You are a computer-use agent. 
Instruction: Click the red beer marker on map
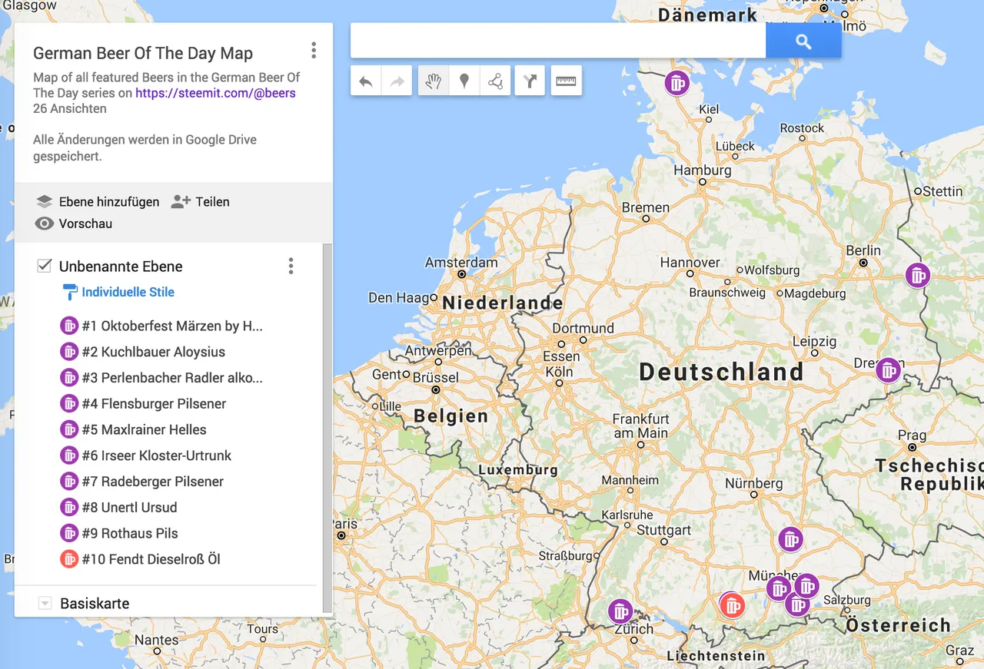tap(732, 605)
